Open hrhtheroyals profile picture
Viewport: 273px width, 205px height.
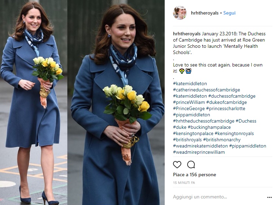(x=180, y=13)
